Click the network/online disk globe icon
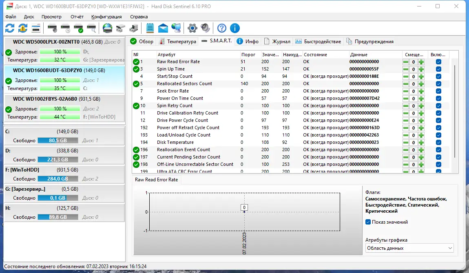 pyautogui.click(x=106, y=28)
